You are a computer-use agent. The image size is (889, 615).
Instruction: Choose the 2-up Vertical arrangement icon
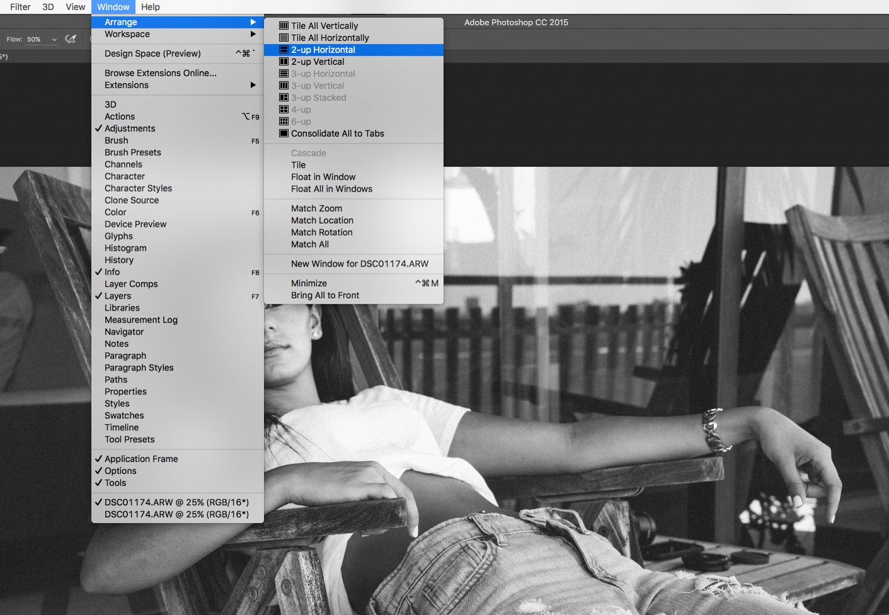coord(284,62)
